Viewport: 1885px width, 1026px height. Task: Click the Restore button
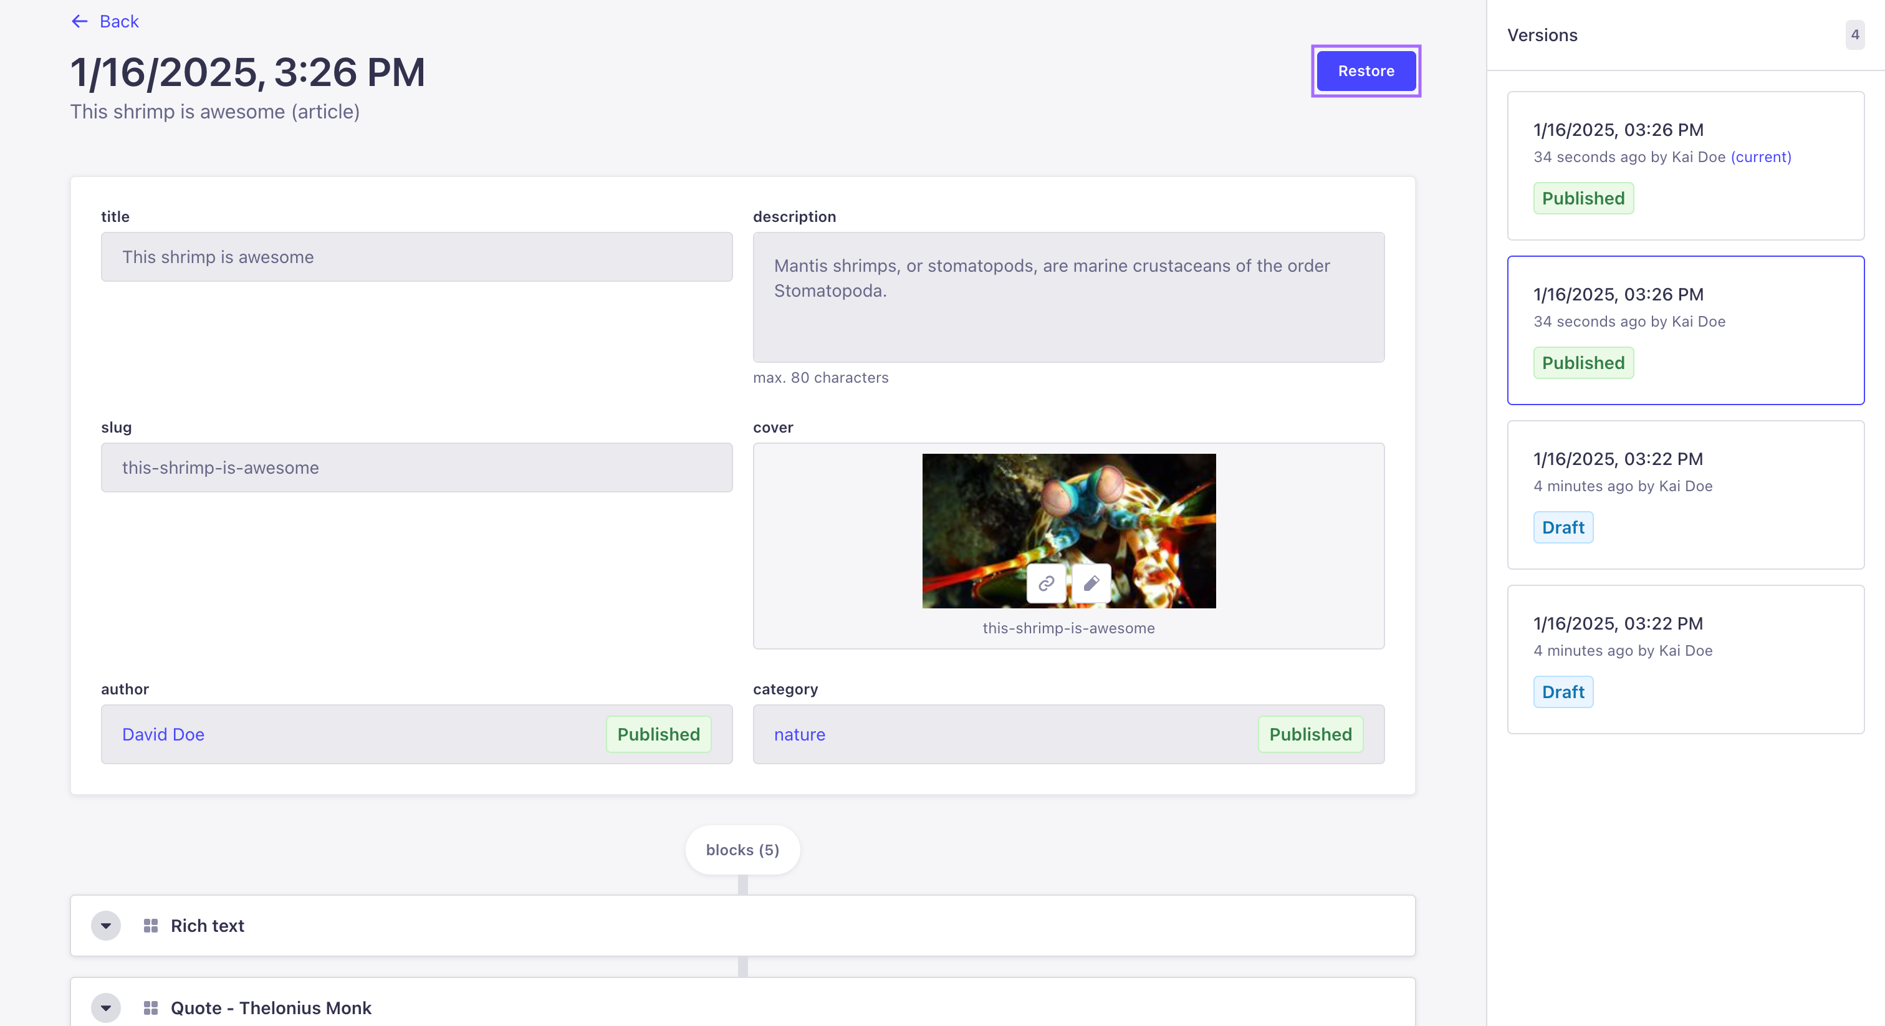tap(1366, 70)
